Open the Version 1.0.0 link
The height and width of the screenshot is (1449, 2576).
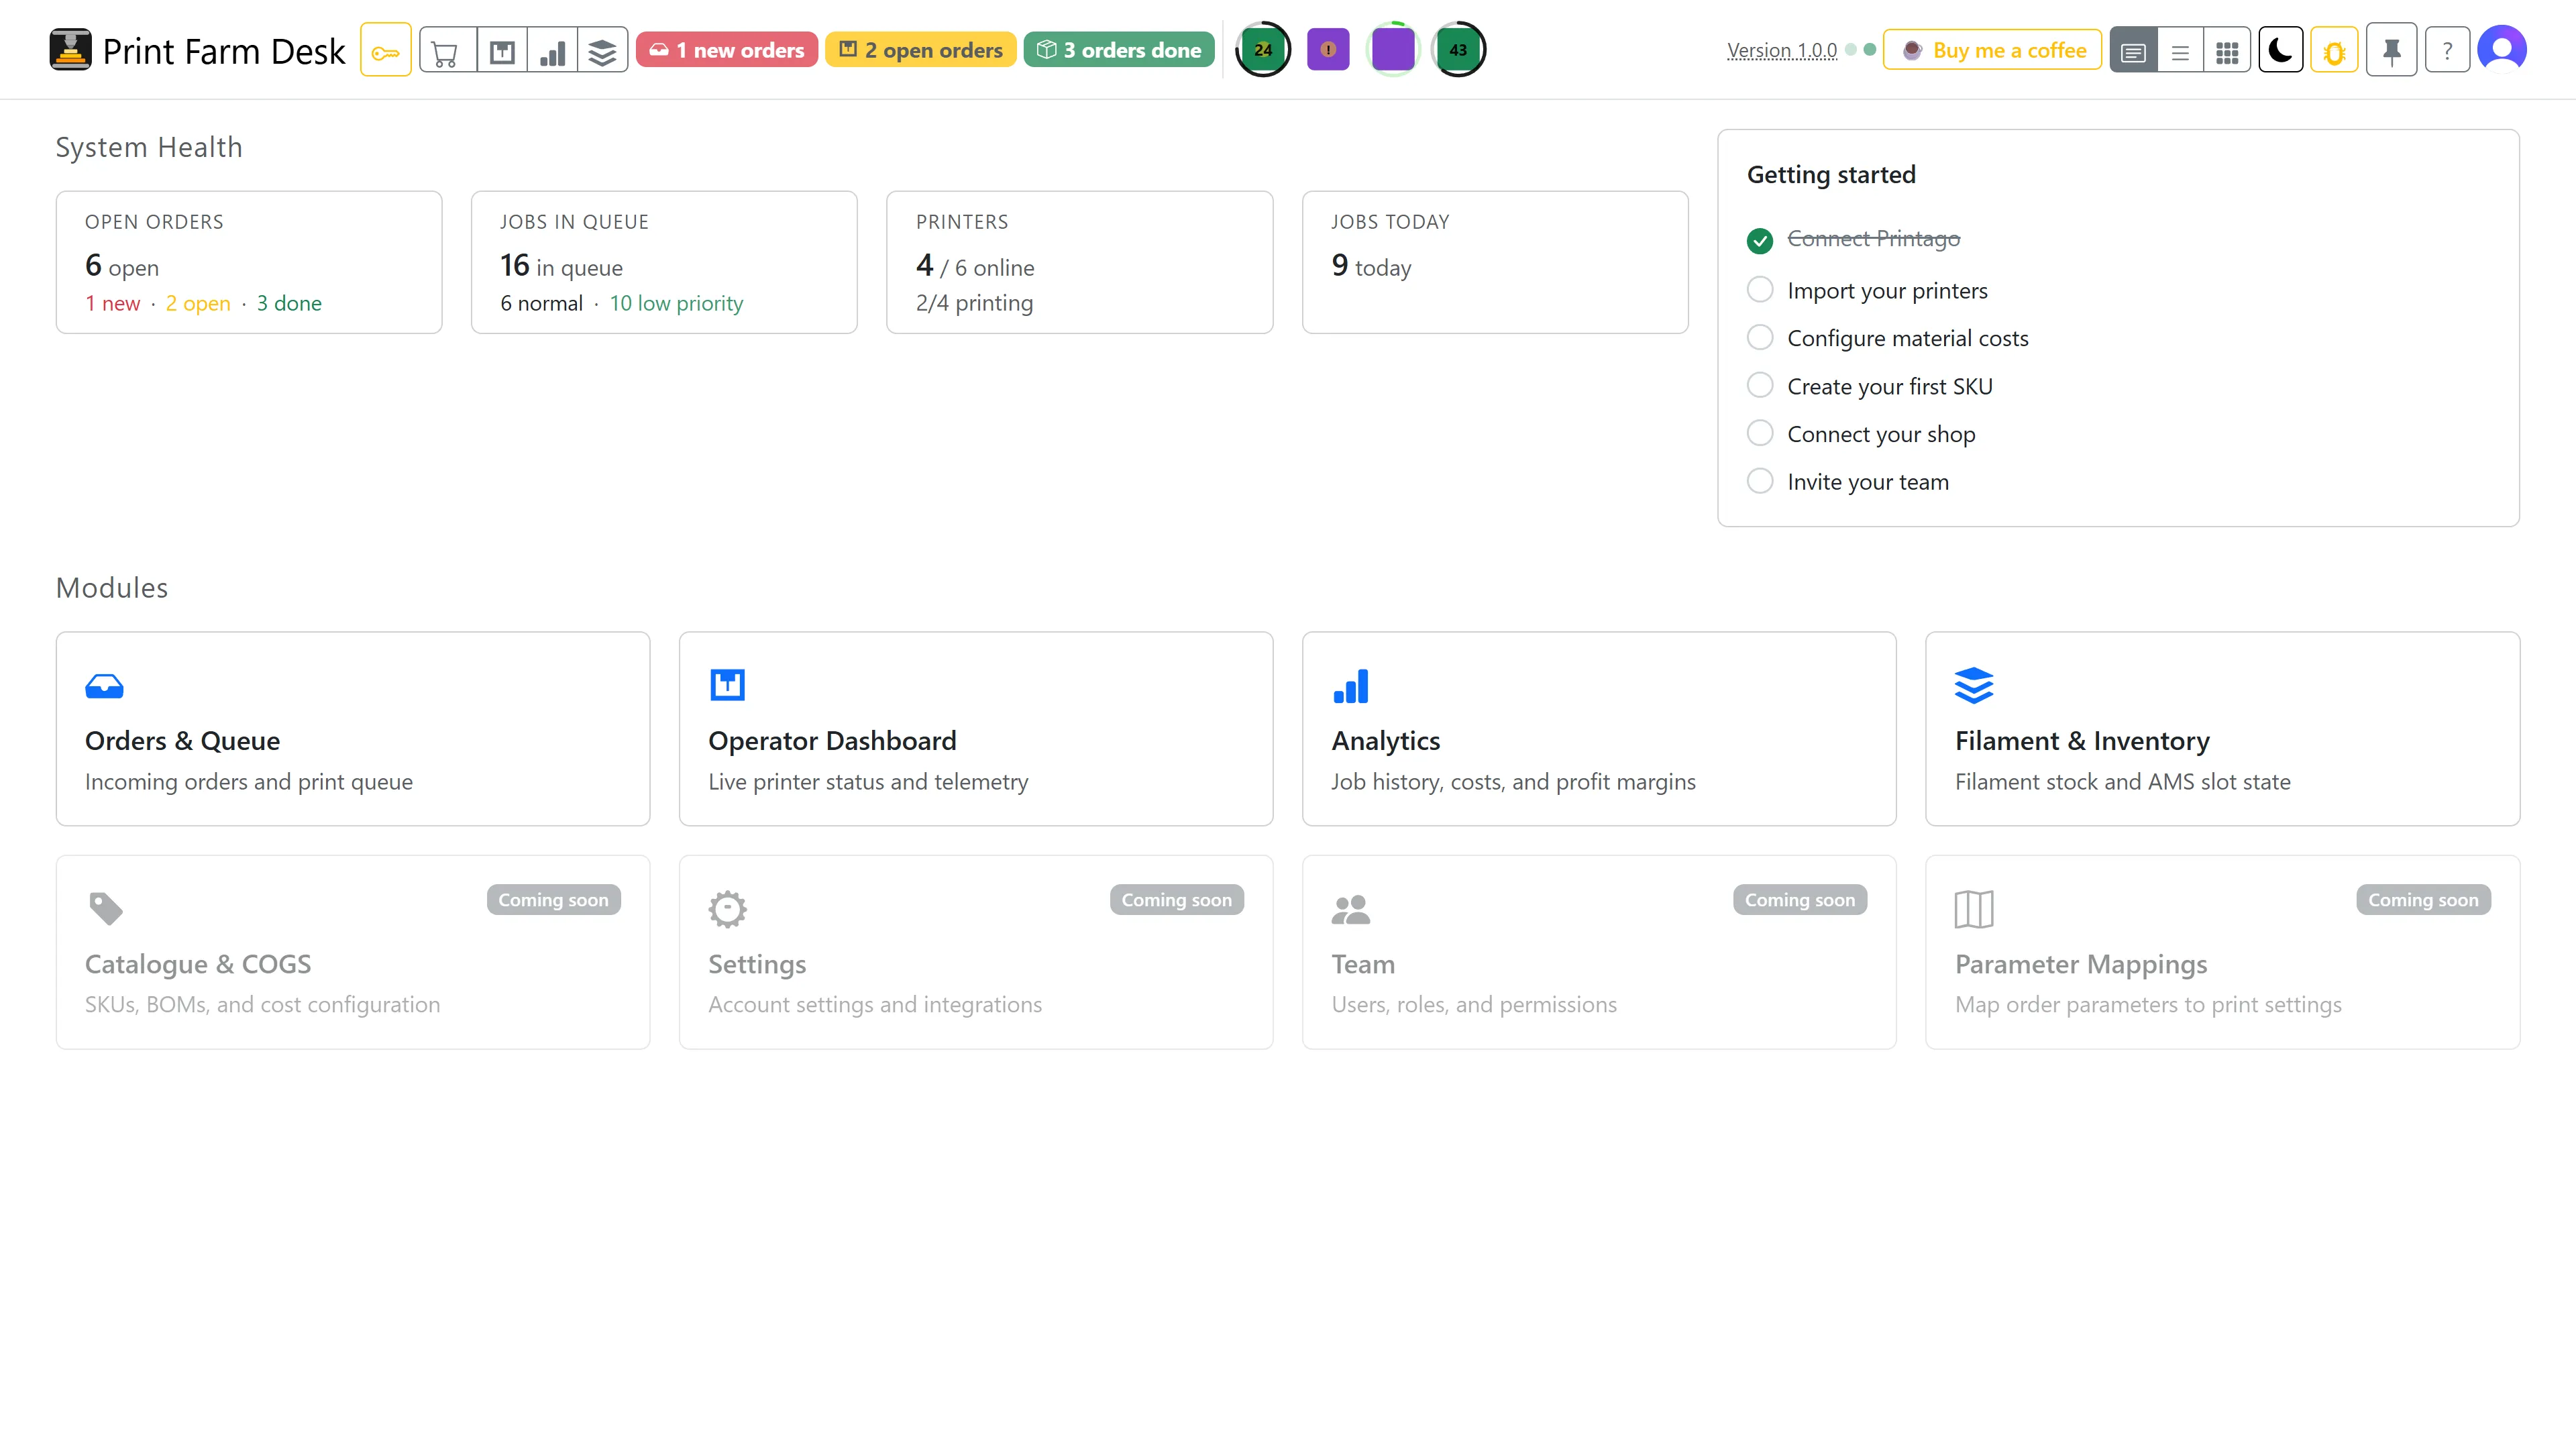(x=1782, y=50)
